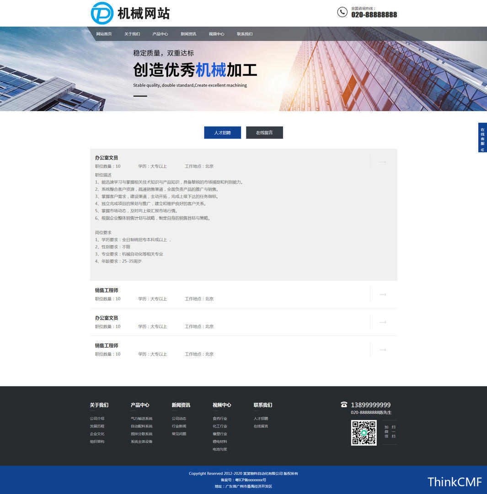Viewport: 487px width, 494px height.
Task: Click the WeChat QR code image
Action: pos(364,433)
